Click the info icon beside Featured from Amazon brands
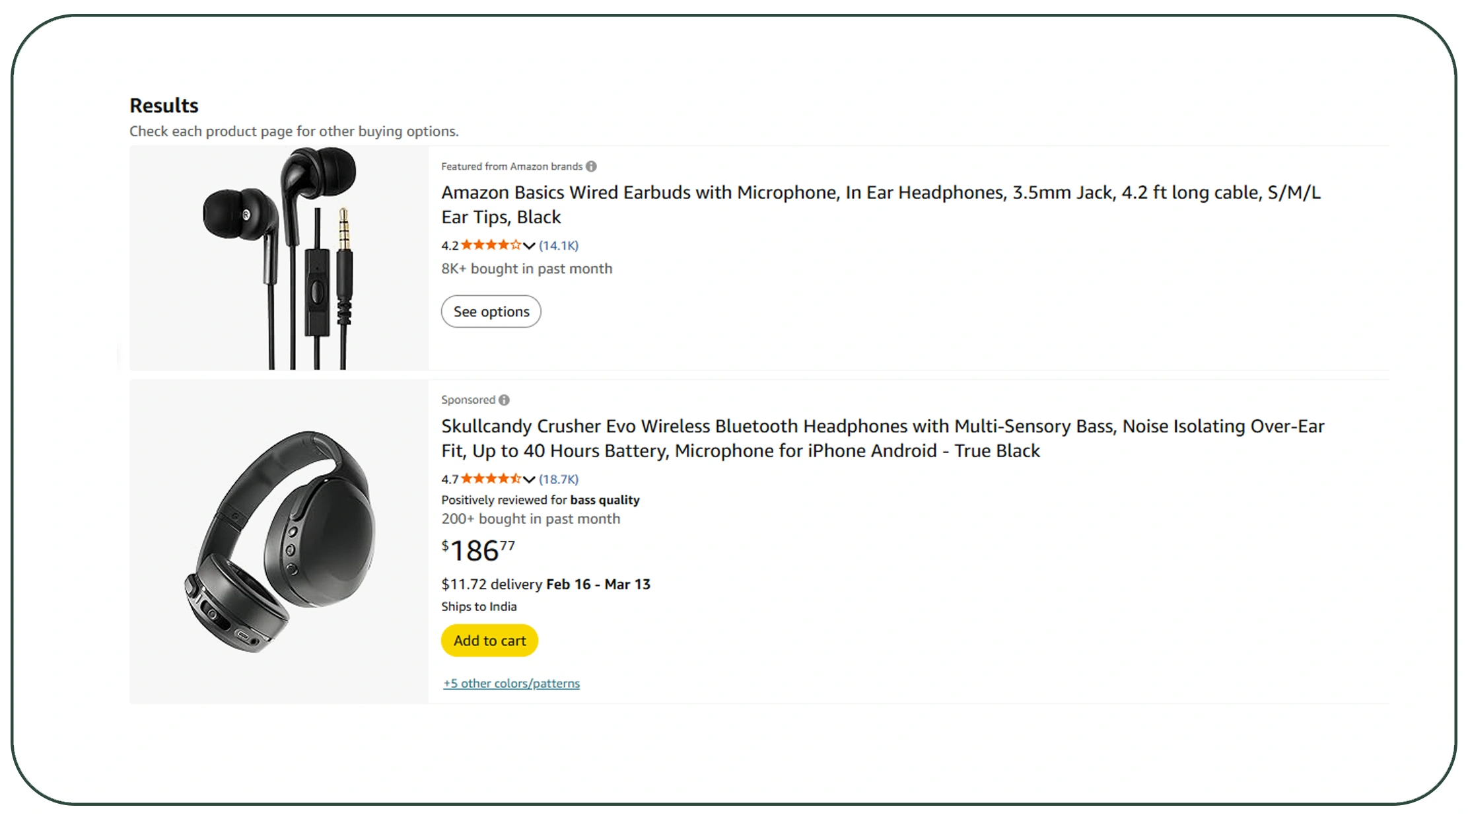The width and height of the screenshot is (1468, 819). (591, 166)
